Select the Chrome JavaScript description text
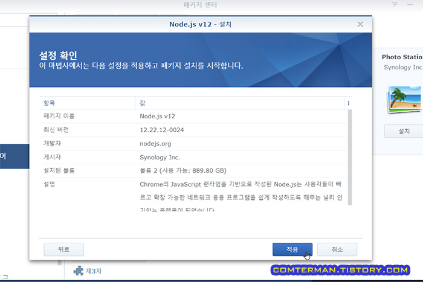This screenshot has height=282, width=423. (241, 196)
